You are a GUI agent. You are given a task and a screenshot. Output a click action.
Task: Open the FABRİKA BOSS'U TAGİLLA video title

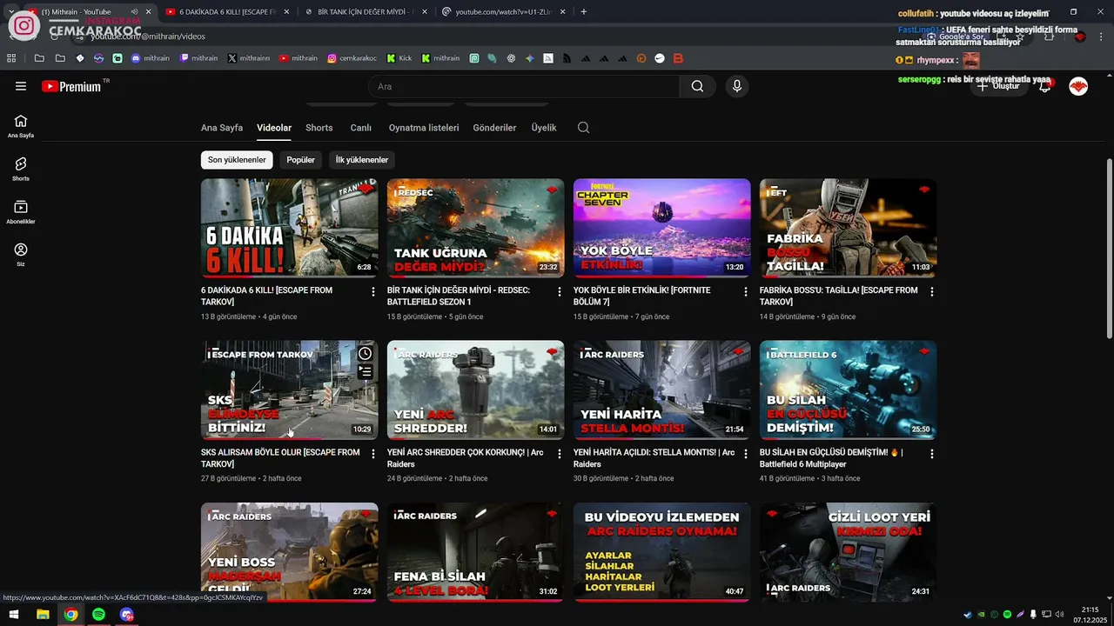[x=838, y=296]
